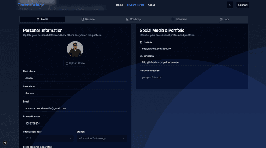Focus the Last Name input field
Viewport: 266px width, 148px height.
pos(75,93)
